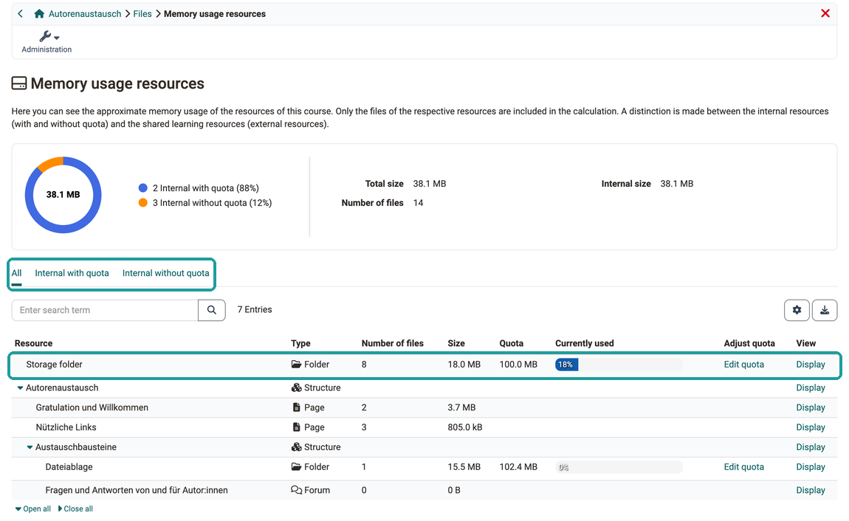Switch to Internal with quota tab

pos(72,273)
